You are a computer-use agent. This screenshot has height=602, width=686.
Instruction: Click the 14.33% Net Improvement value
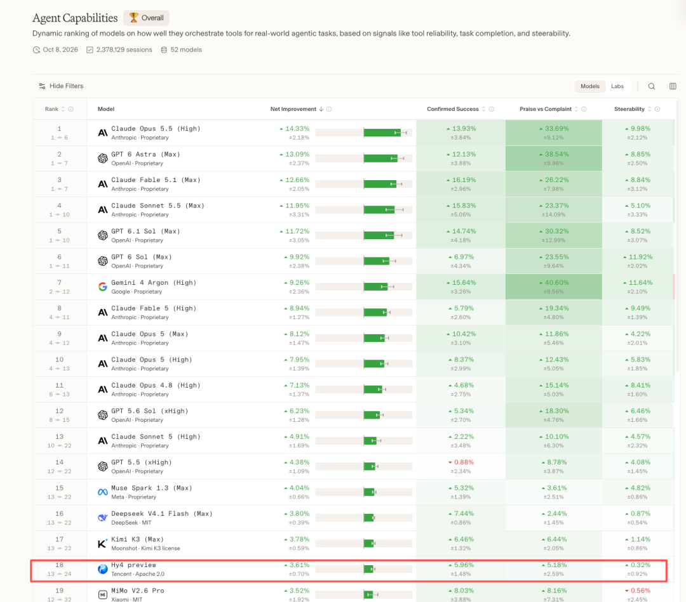coord(297,128)
